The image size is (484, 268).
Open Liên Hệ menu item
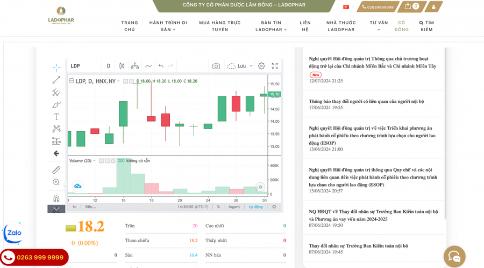(305, 26)
